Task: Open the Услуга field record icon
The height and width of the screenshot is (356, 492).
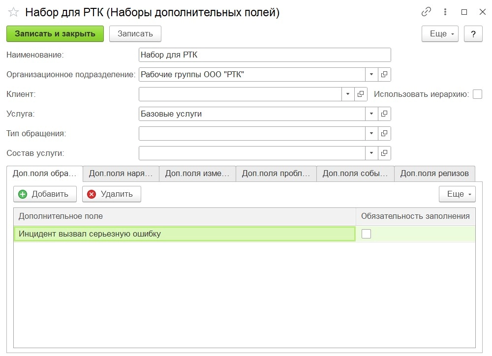Action: (385, 114)
